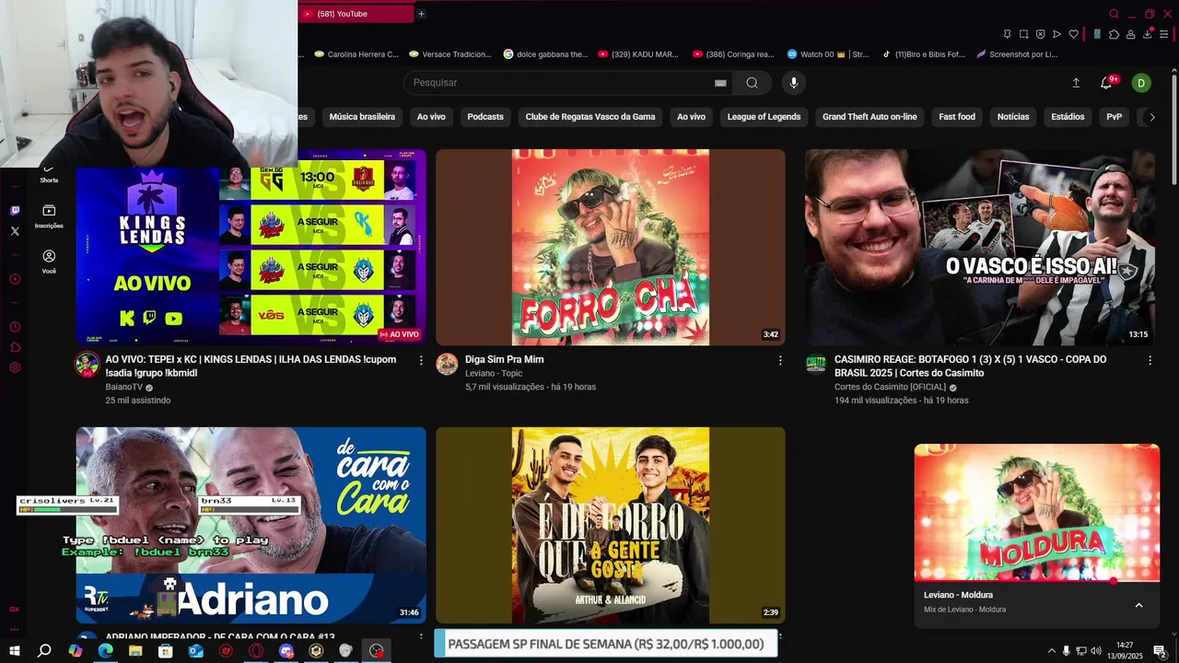Open the Carolina Herrera bookmark
Screen dimensions: 1179x663
(356, 54)
